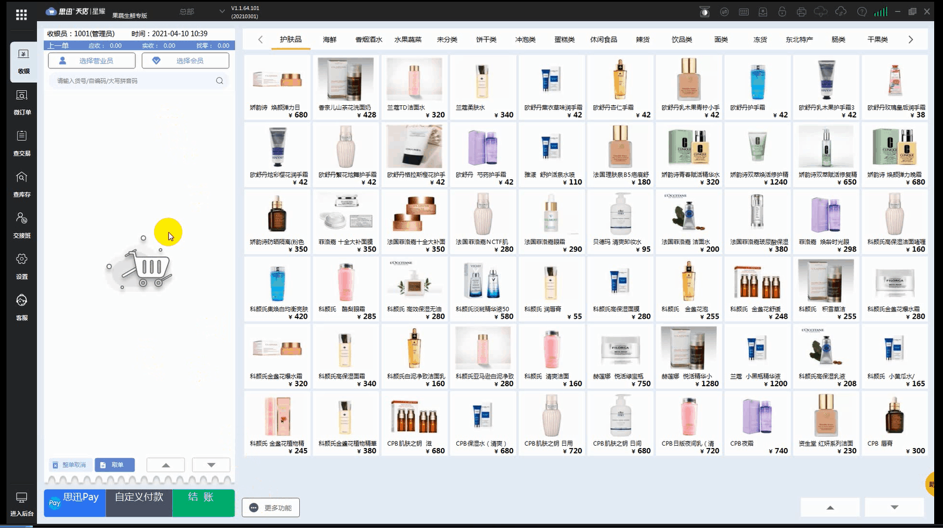Add 资生堂红妍系列洁面 ¥230 product
The width and height of the screenshot is (943, 528).
(x=826, y=423)
